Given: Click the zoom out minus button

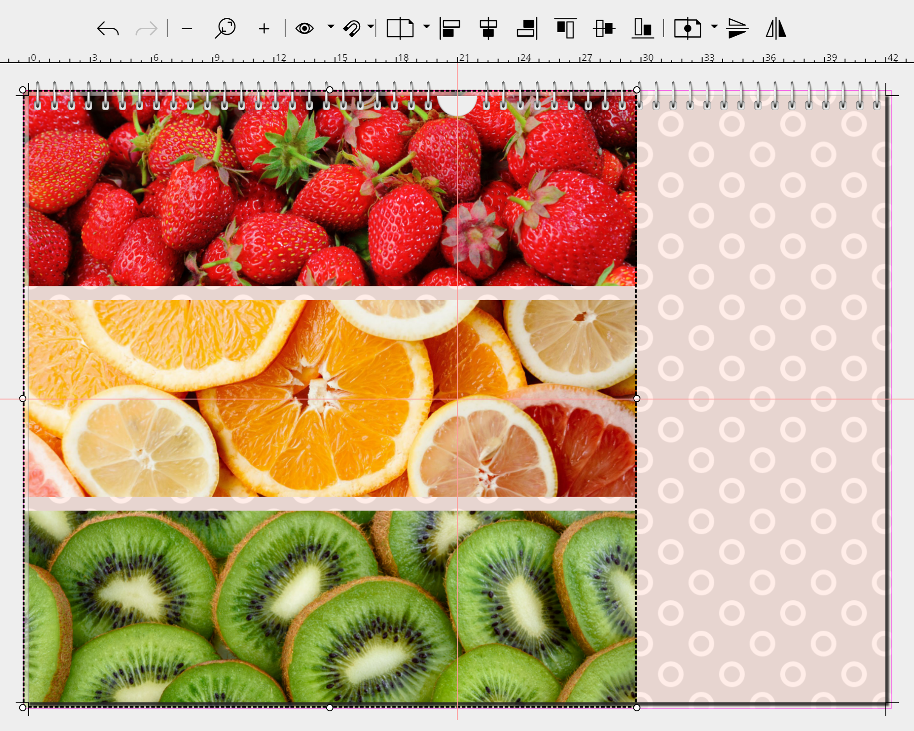Looking at the screenshot, I should coord(187,29).
